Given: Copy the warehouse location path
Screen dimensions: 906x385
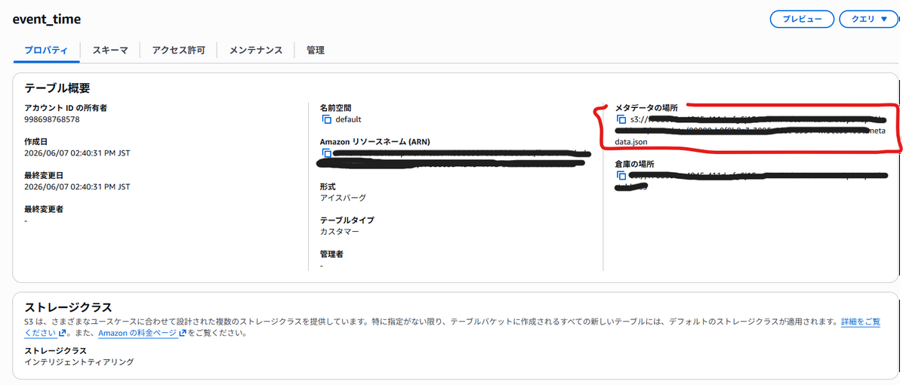Looking at the screenshot, I should click(x=621, y=176).
